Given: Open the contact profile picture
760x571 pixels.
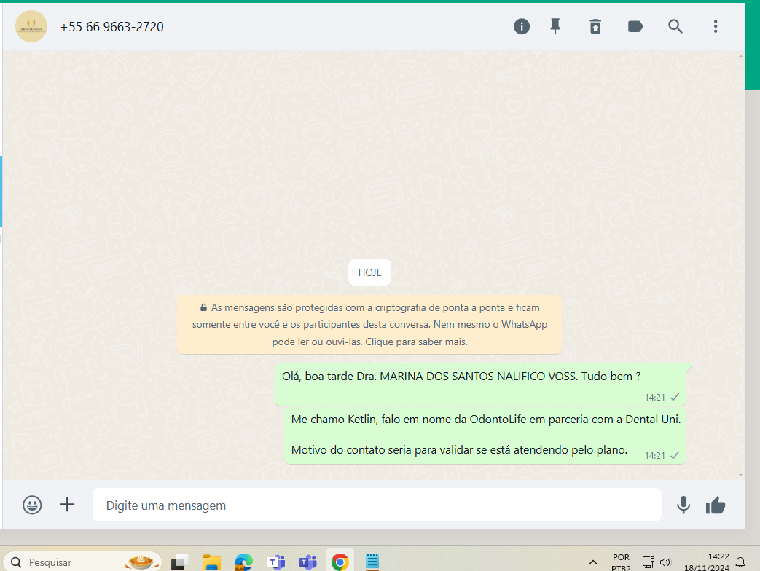Looking at the screenshot, I should coord(31,26).
